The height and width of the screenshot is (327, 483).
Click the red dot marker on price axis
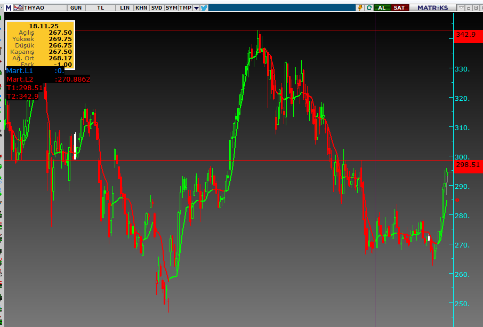click(457, 200)
